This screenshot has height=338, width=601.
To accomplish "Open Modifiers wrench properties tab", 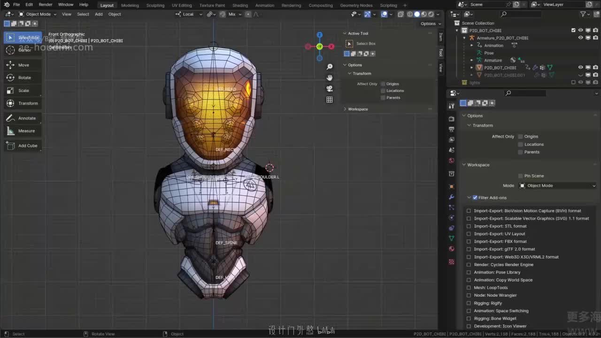I will [452, 197].
